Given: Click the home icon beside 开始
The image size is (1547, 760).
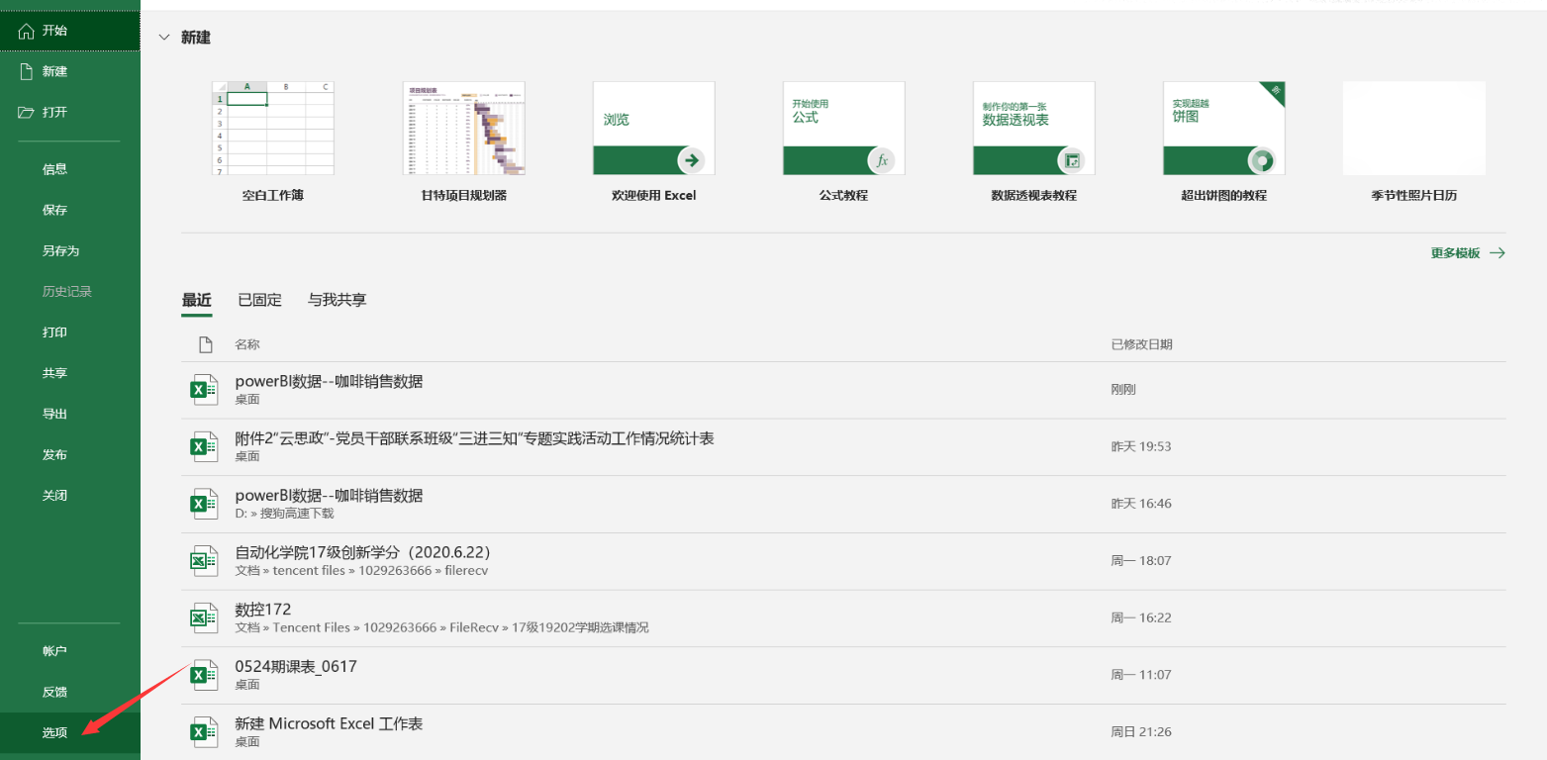Looking at the screenshot, I should (27, 31).
